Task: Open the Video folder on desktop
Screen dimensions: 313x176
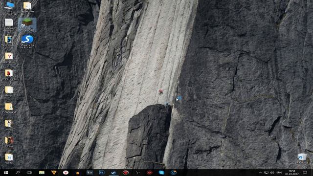Action: pos(9,158)
